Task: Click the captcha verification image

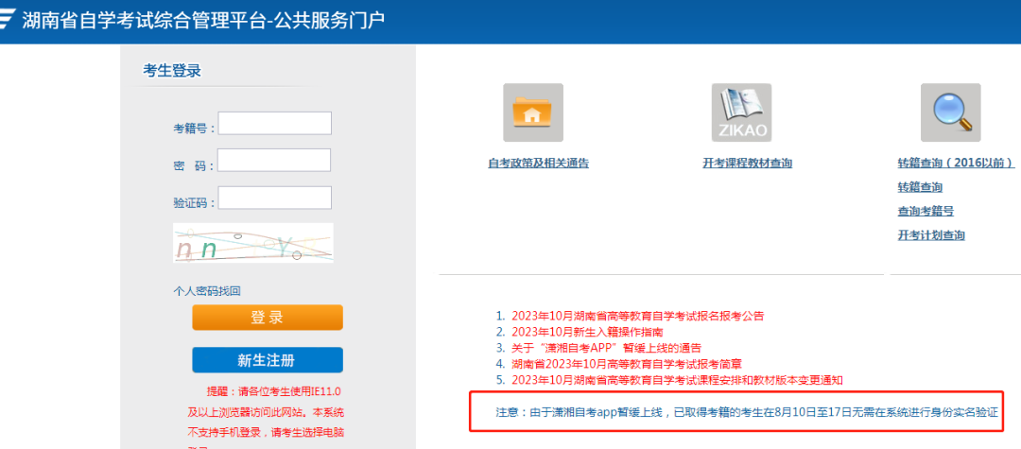Action: tap(252, 244)
